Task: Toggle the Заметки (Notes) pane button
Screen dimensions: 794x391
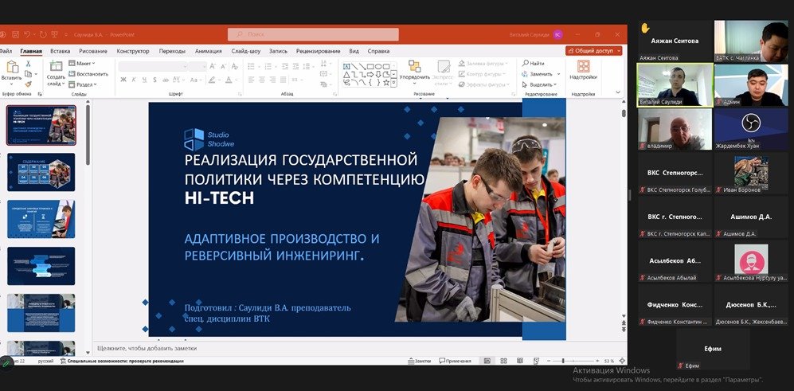Action: click(x=419, y=361)
